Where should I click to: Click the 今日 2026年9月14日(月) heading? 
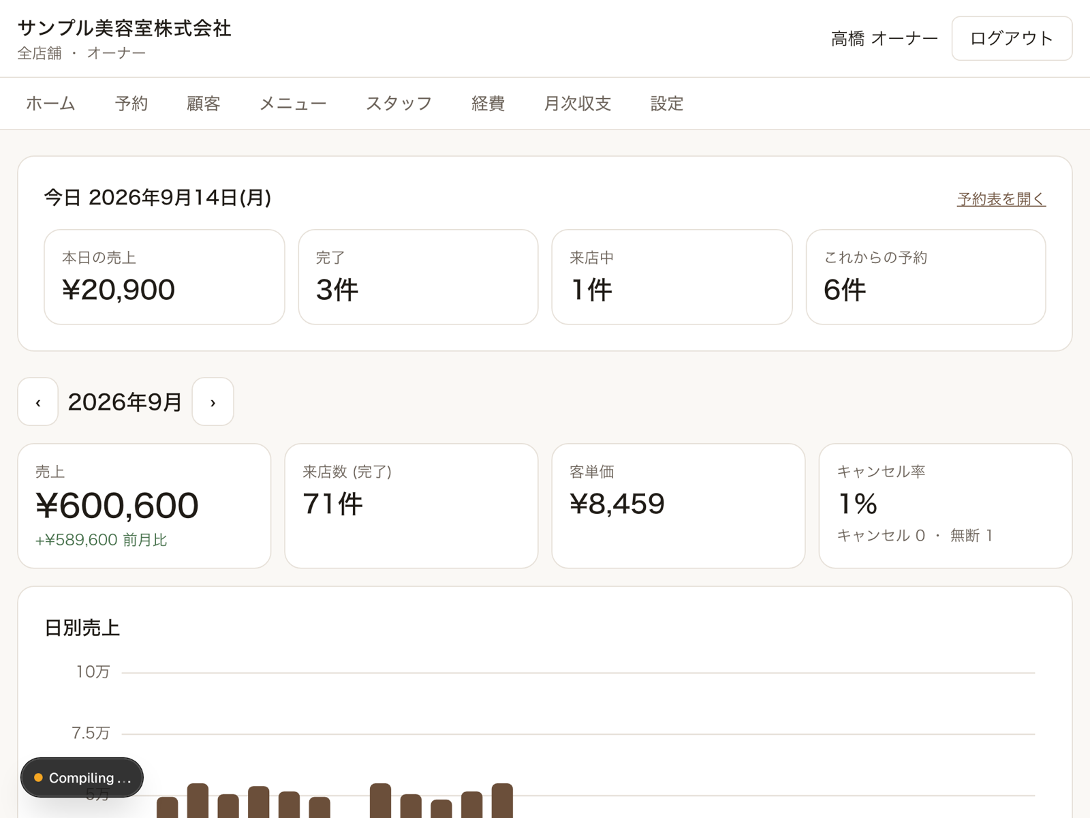[x=157, y=198]
